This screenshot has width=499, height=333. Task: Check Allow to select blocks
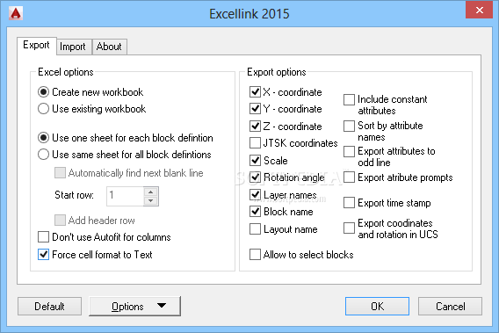click(x=256, y=255)
